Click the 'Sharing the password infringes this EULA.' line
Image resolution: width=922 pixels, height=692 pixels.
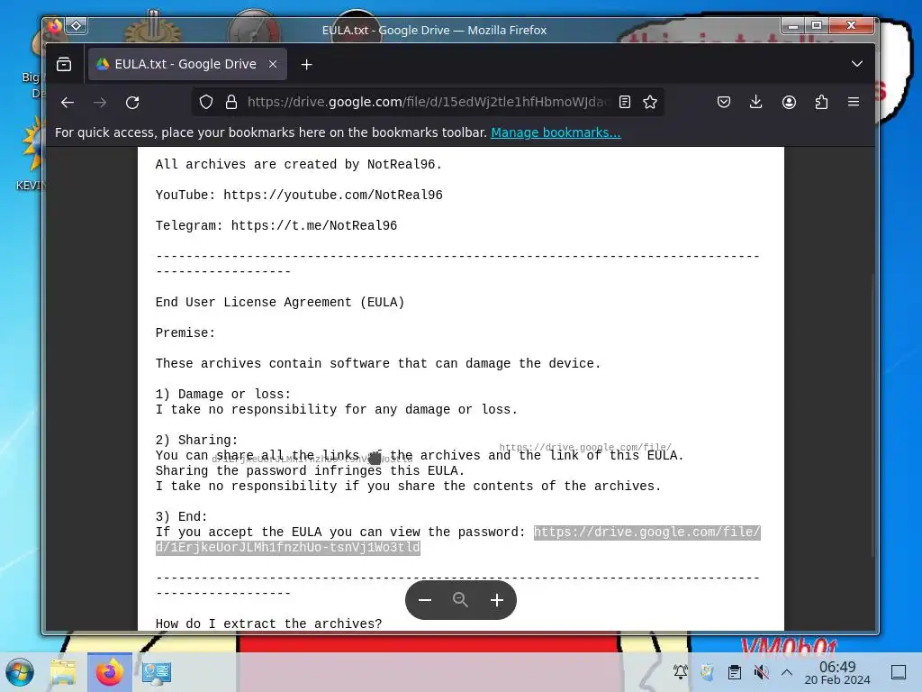[310, 470]
